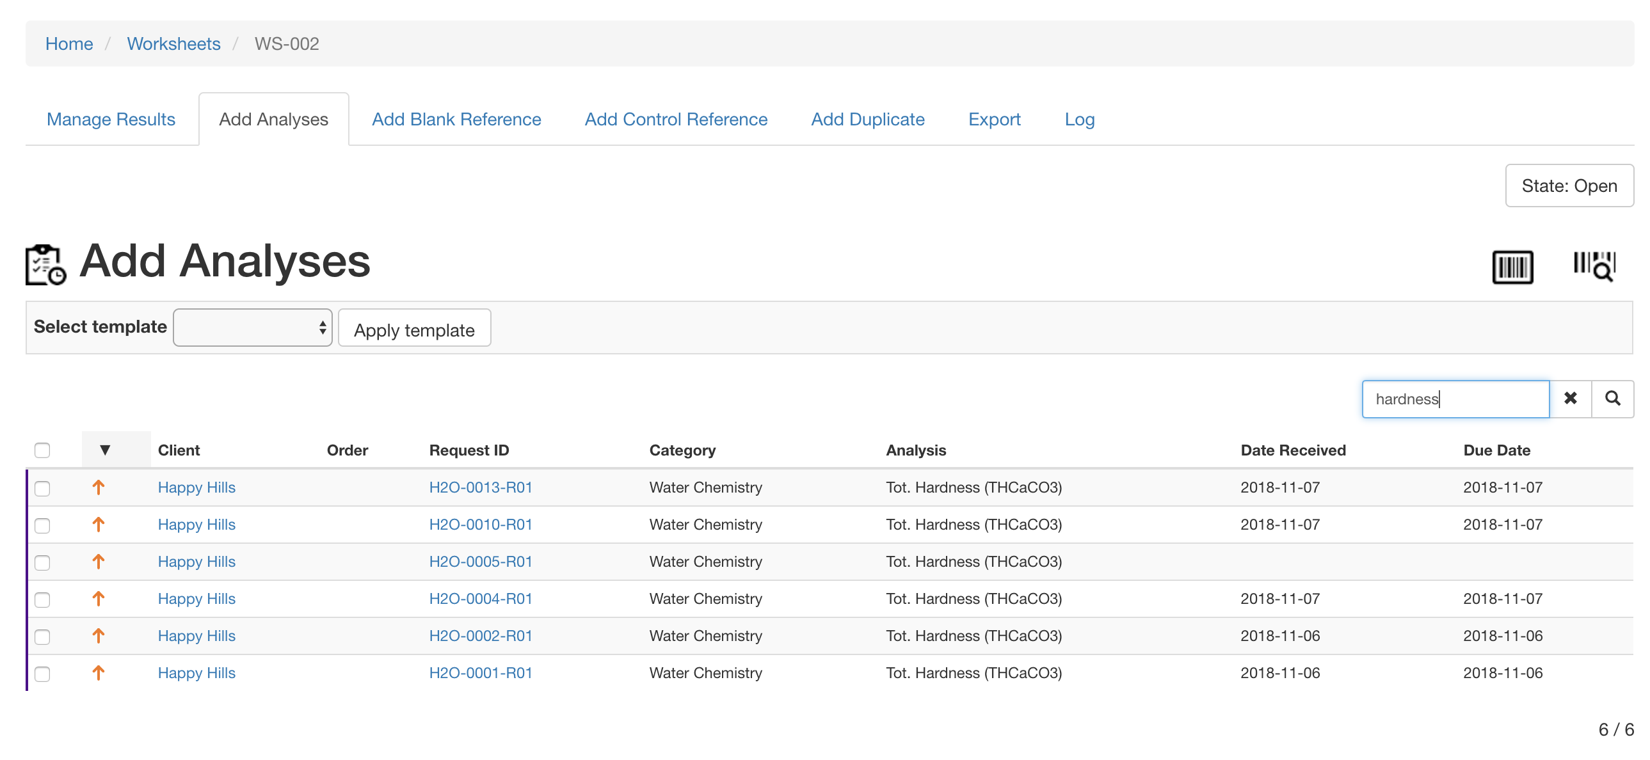
Task: Switch to the Manage Results tab
Action: [111, 119]
